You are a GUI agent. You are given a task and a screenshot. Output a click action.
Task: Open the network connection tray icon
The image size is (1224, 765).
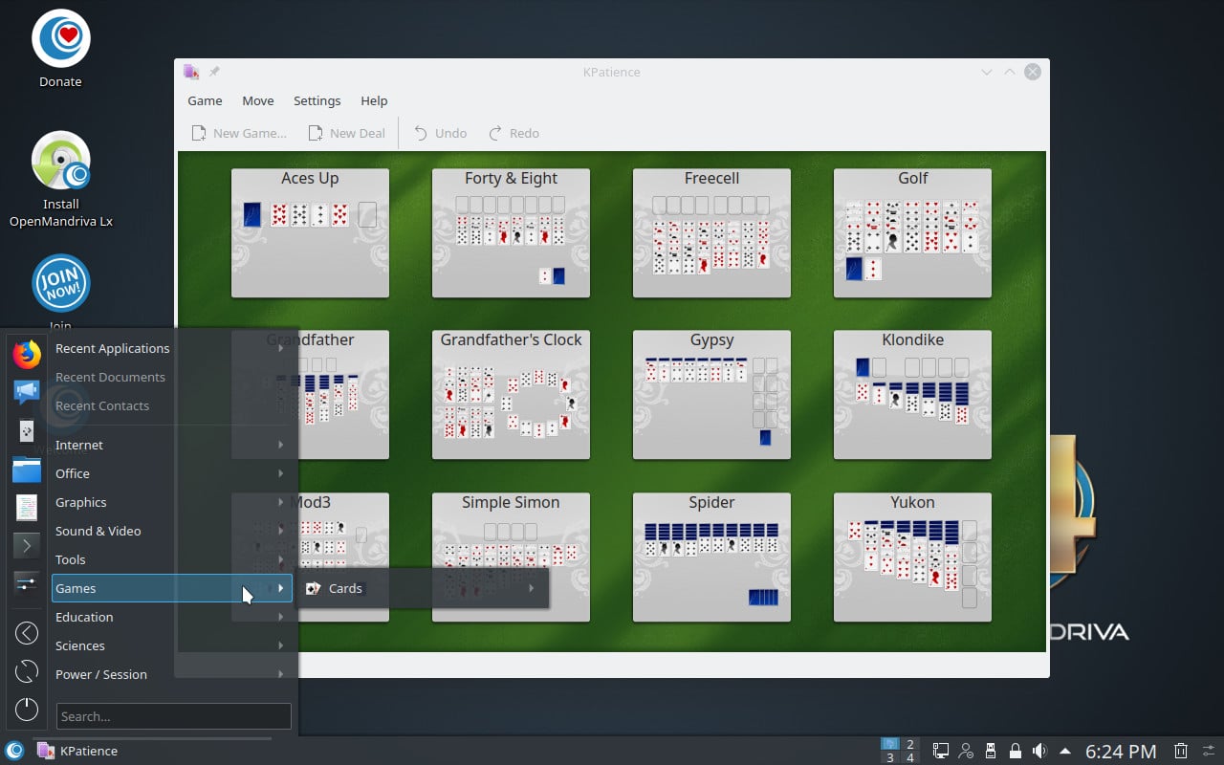pyautogui.click(x=941, y=751)
